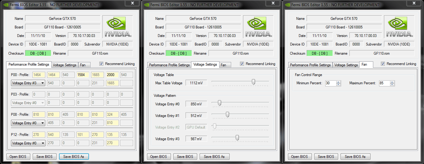The height and width of the screenshot is (164, 424).
Task: Click the Device ID 10DE - 1081 field in left window
Action: pyautogui.click(x=38, y=44)
